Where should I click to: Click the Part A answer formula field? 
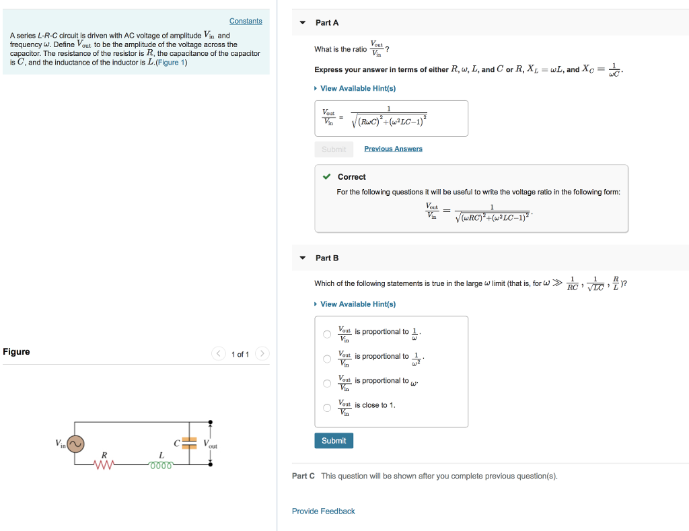tap(391, 118)
